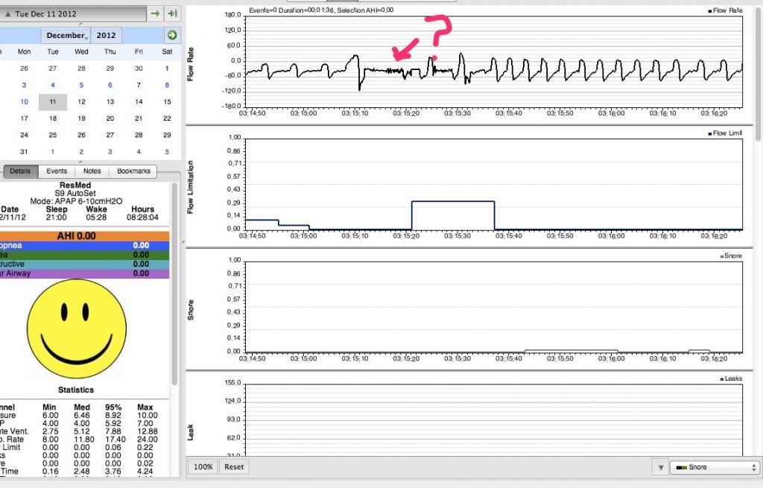
Task: Select day 6 in the calendar
Action: coord(110,85)
